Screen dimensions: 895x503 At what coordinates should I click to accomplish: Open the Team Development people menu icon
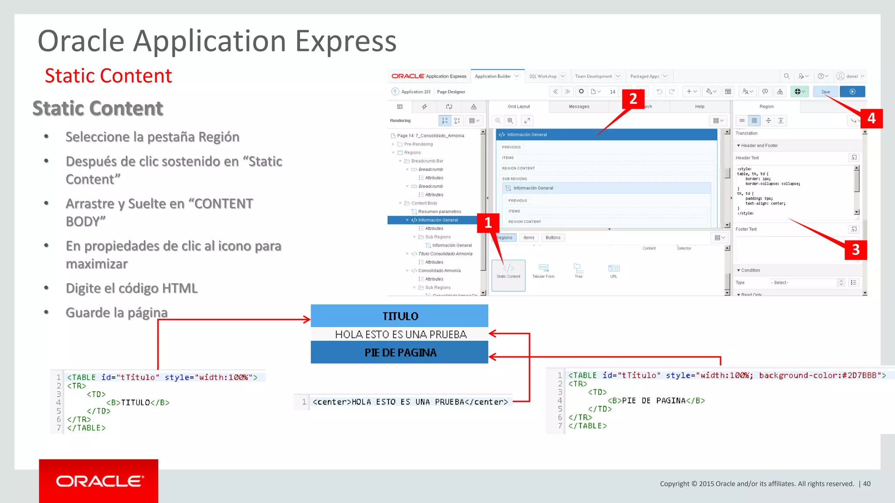click(x=748, y=91)
